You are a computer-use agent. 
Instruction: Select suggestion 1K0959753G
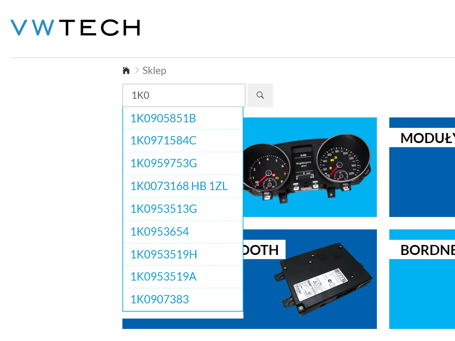pyautogui.click(x=164, y=163)
